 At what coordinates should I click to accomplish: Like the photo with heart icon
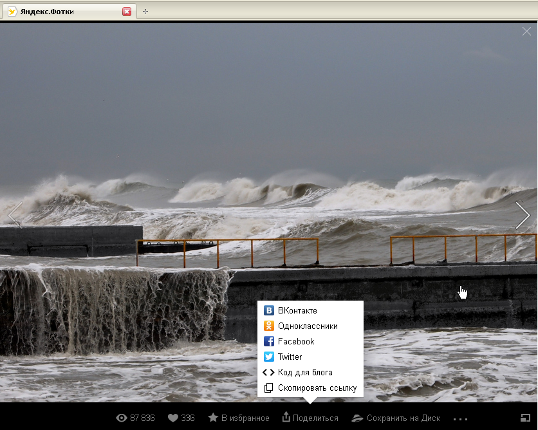173,418
